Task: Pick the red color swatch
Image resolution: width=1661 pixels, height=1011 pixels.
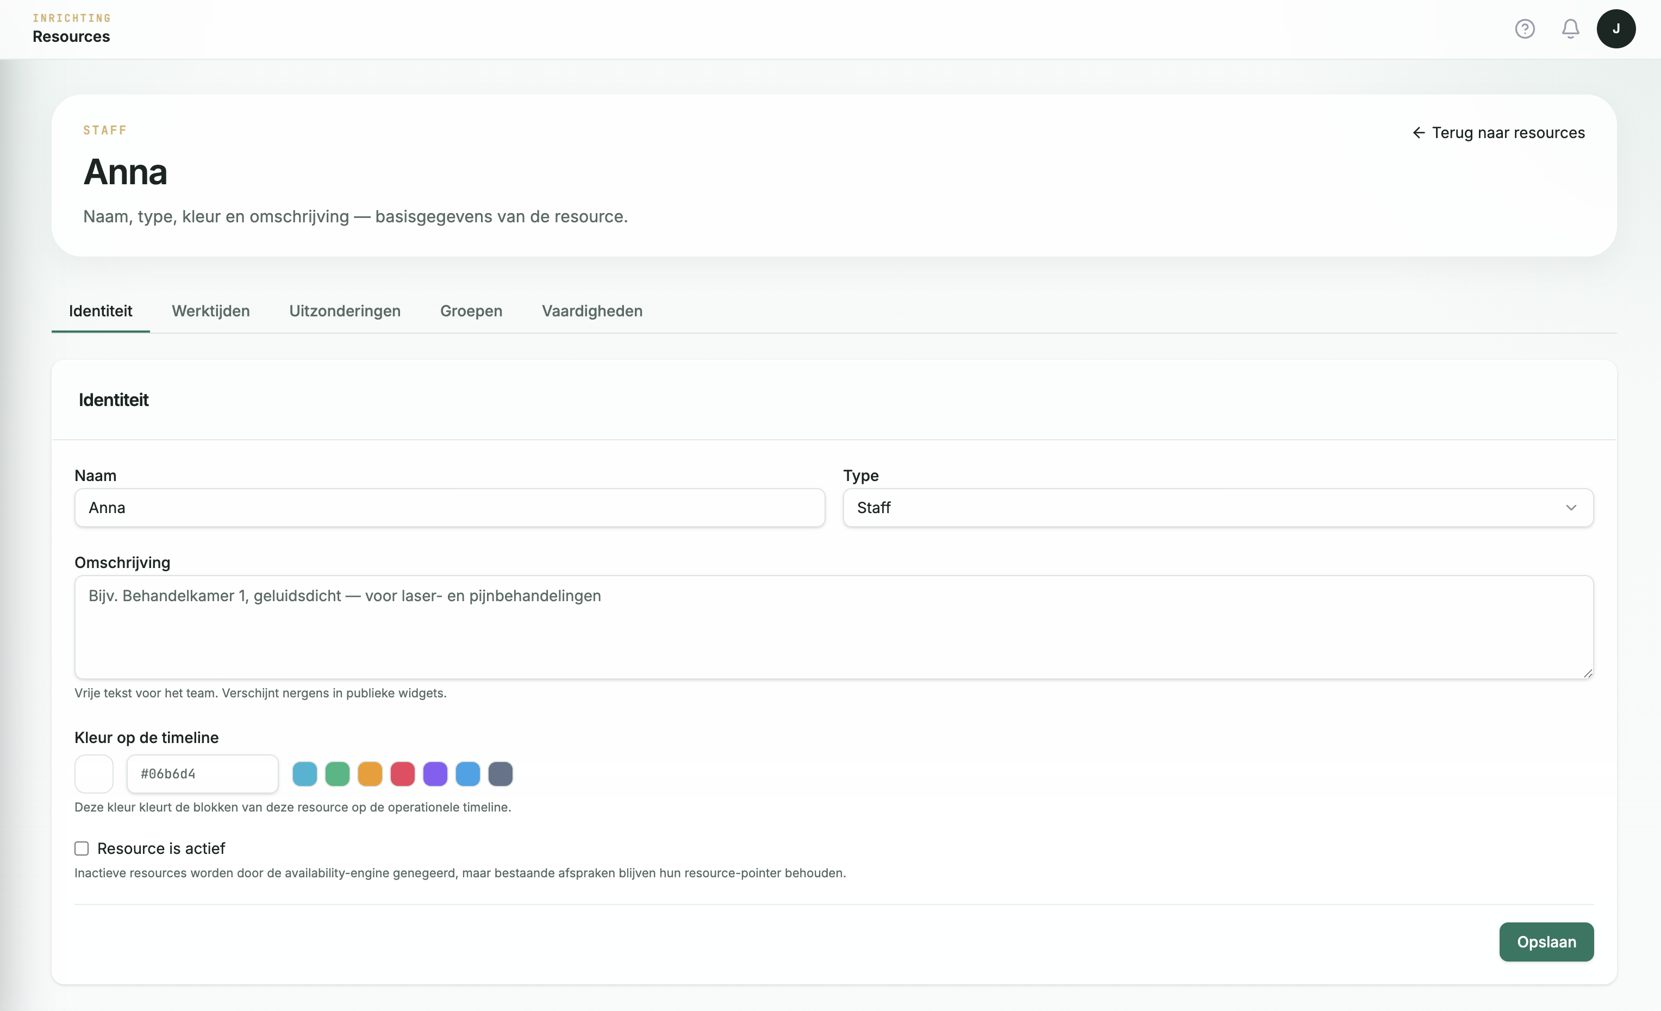Action: coord(402,774)
